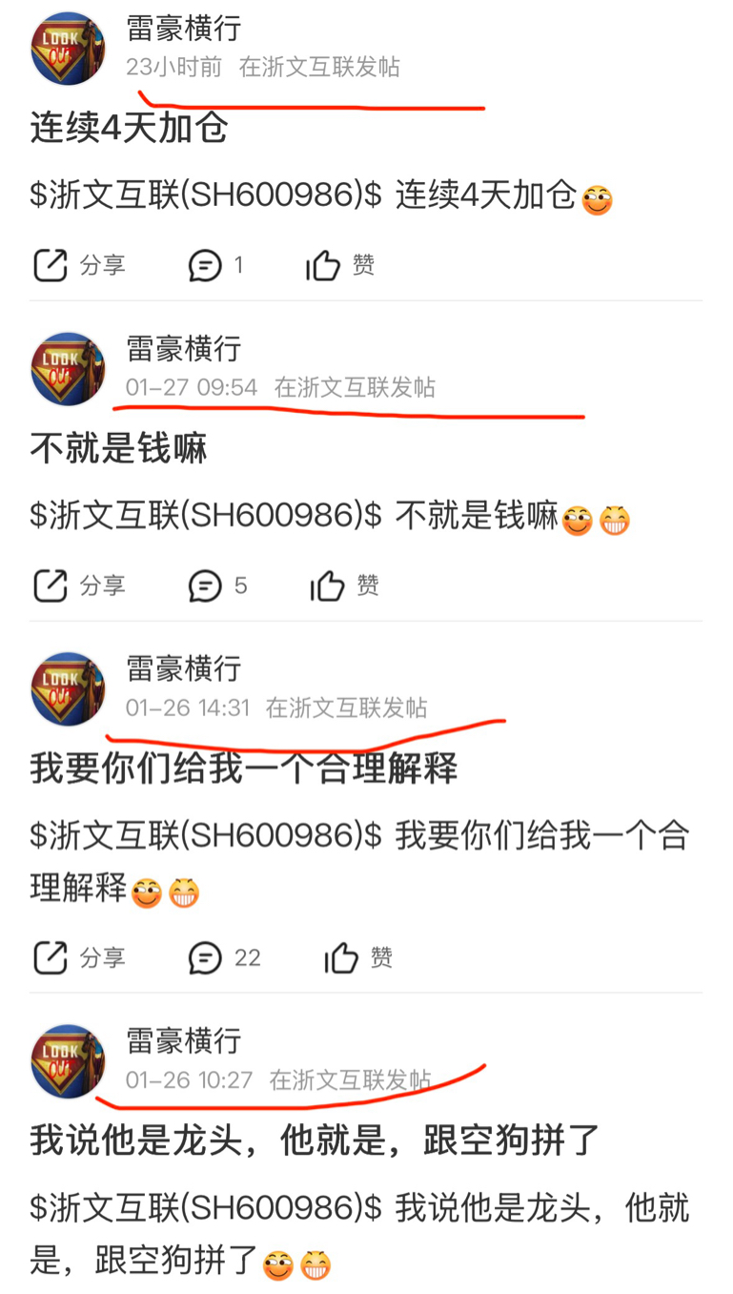
Task: Open stock tag in '不就是钱嘛' post body
Action: (x=206, y=516)
